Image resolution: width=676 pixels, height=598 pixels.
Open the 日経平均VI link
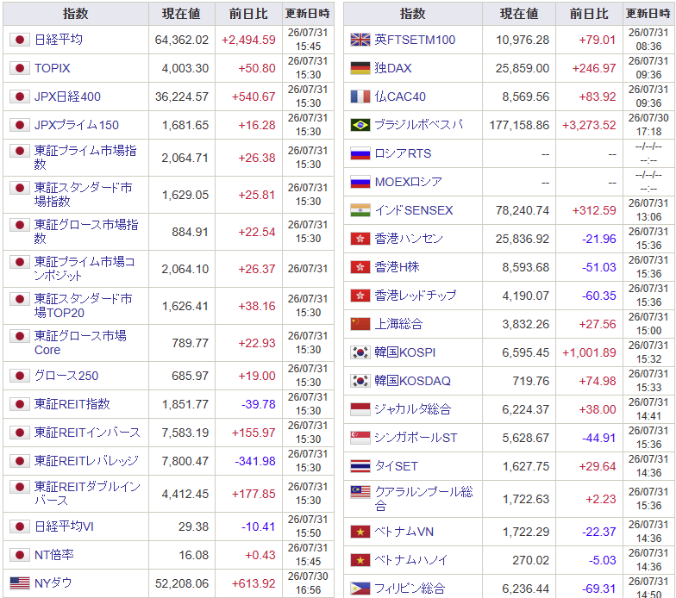pyautogui.click(x=64, y=526)
